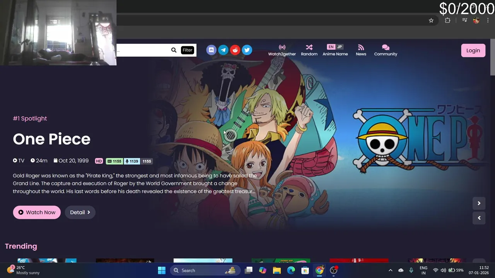
Task: Click the 24m duration label
Action: (x=39, y=161)
